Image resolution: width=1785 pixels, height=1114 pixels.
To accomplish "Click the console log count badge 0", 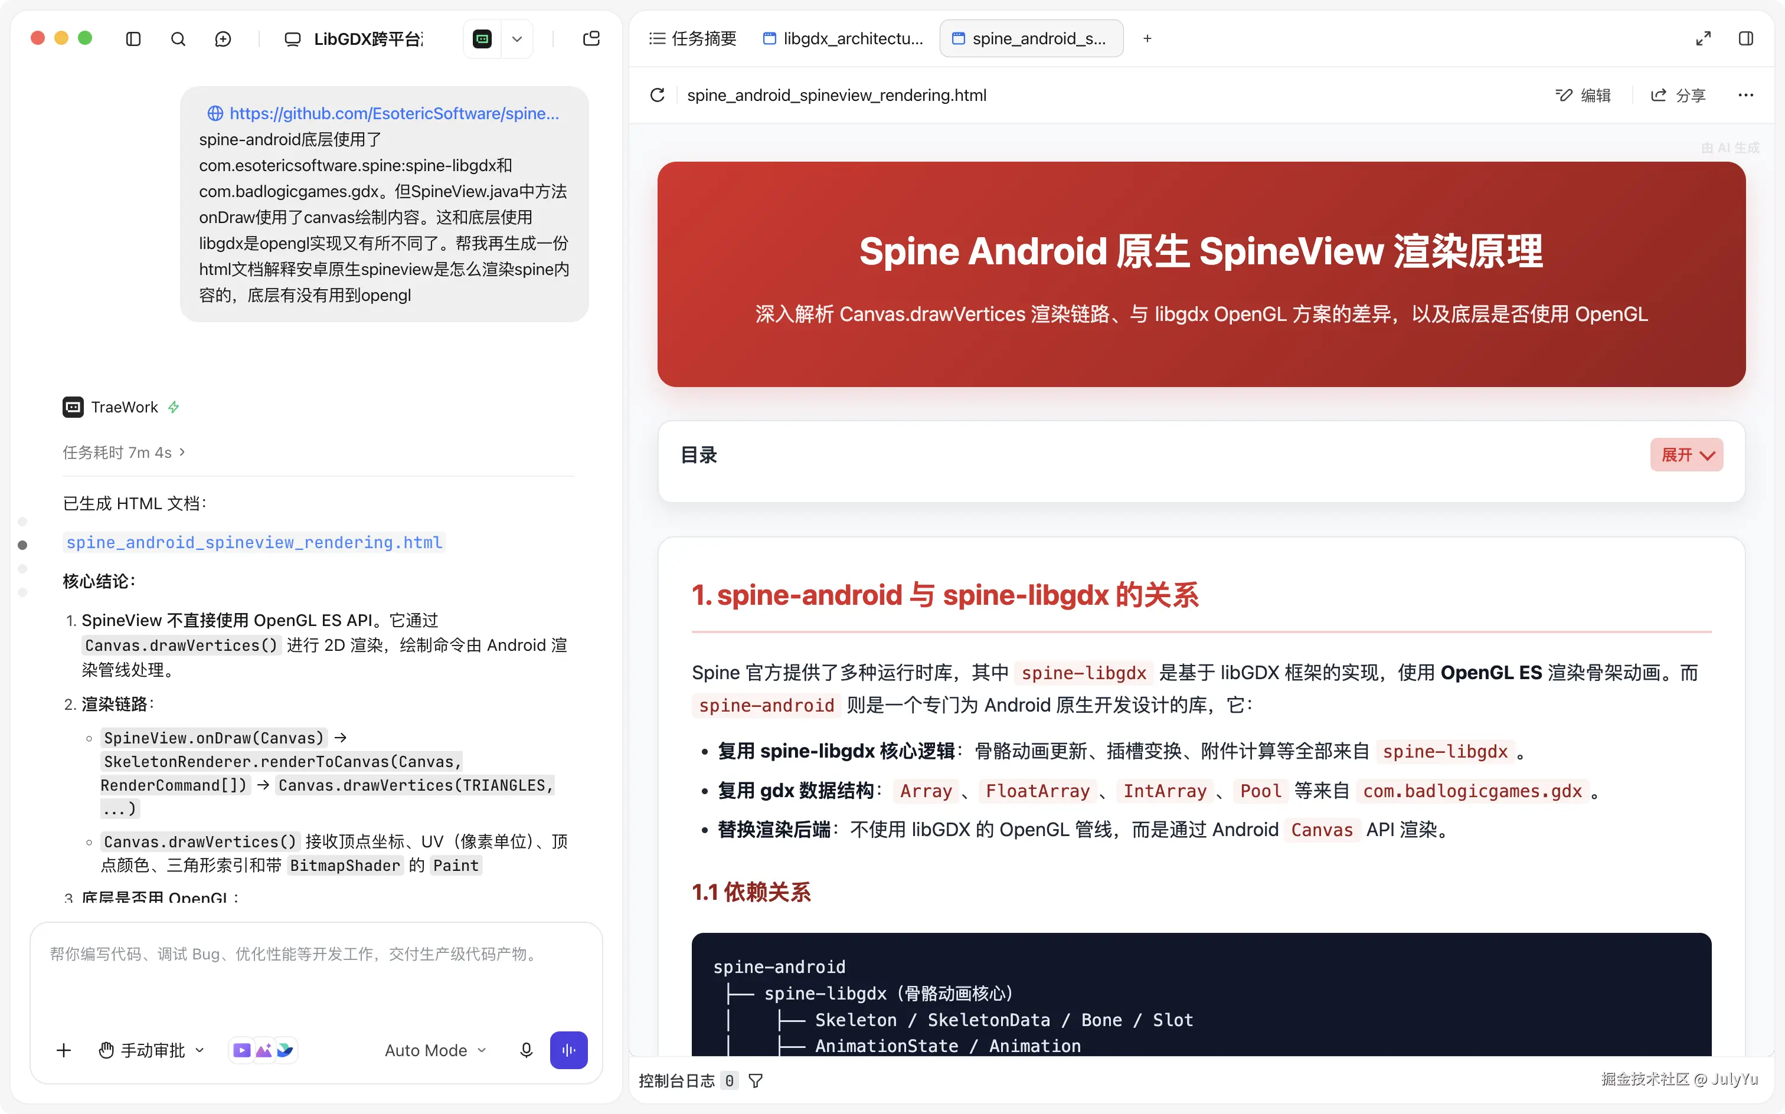I will point(729,1081).
